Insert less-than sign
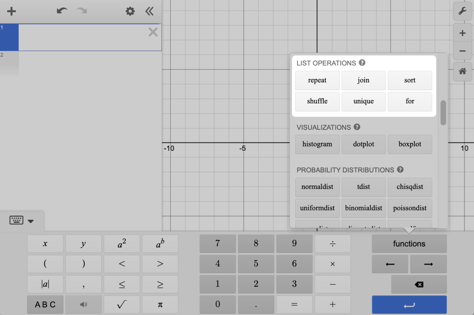The height and width of the screenshot is (315, 474). (x=122, y=264)
